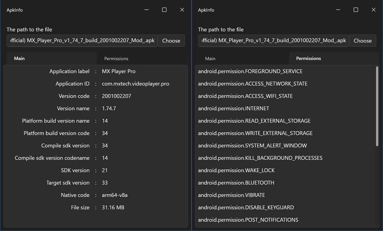Select the 'MX Player Pro' application label value
This screenshot has height=231, width=383.
tap(119, 71)
